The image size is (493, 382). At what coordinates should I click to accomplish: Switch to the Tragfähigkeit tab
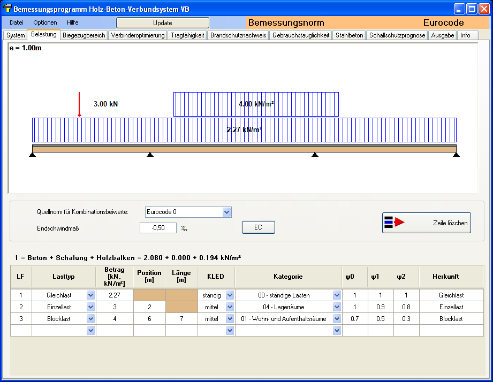click(x=187, y=35)
